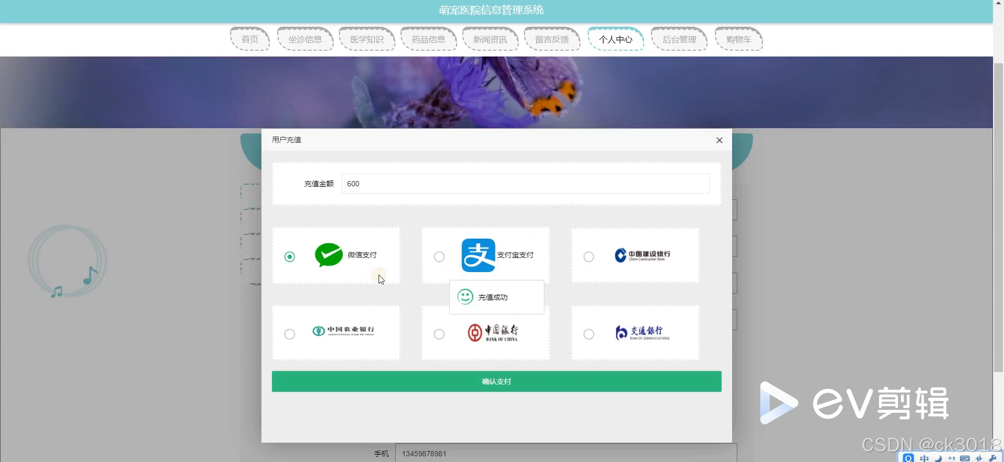
Task: Select 中国建设银行 radio button
Action: click(589, 256)
